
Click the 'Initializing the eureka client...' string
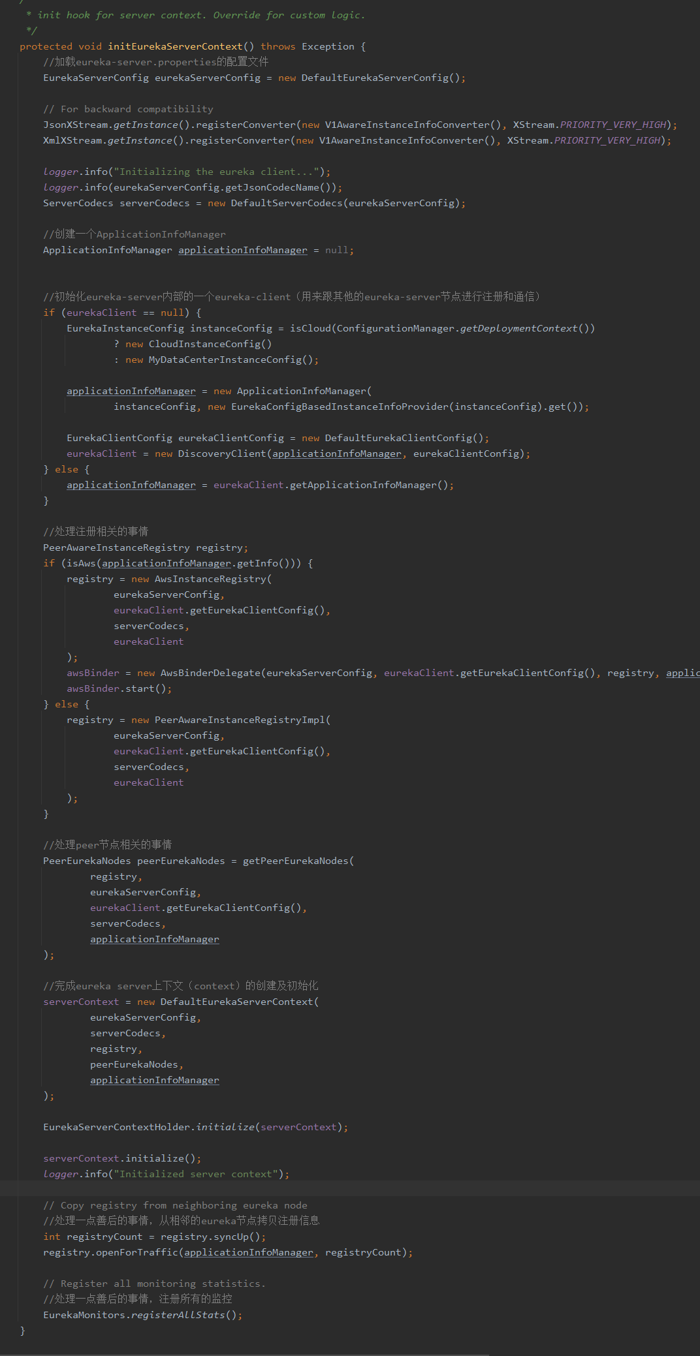(216, 172)
